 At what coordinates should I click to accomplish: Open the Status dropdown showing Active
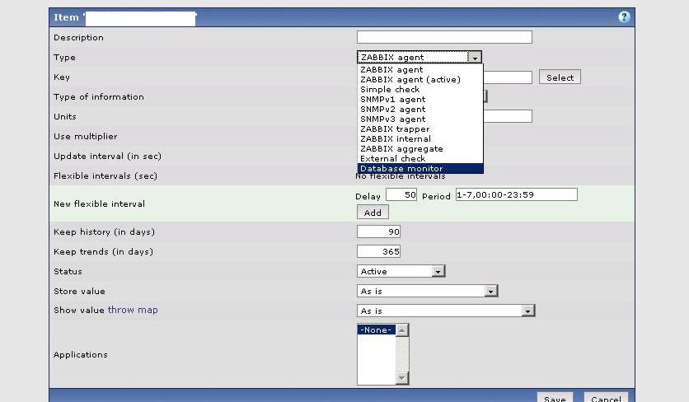[401, 271]
